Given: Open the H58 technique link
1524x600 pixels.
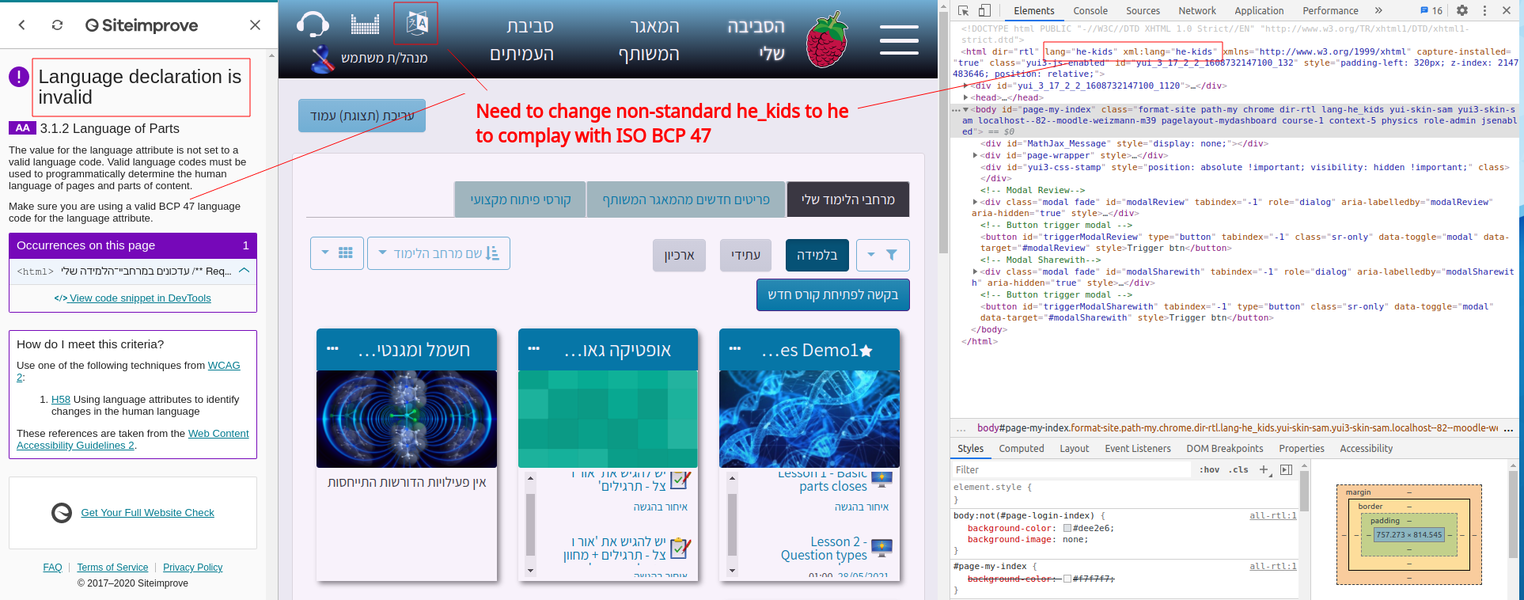Looking at the screenshot, I should [x=61, y=400].
